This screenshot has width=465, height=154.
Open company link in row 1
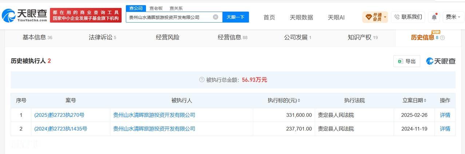click(154, 115)
